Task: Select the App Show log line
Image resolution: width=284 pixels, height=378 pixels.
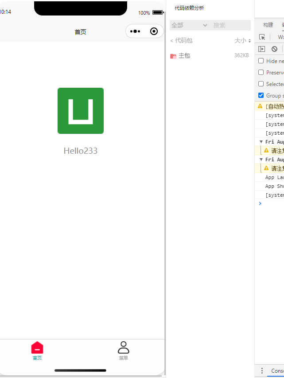Action: coord(274,187)
